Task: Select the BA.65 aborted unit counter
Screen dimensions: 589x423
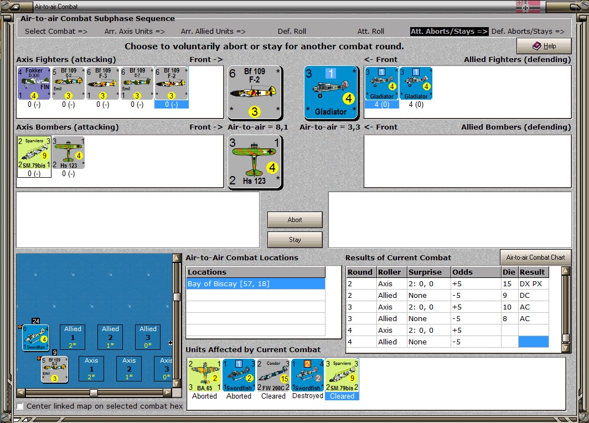Action: (204, 376)
